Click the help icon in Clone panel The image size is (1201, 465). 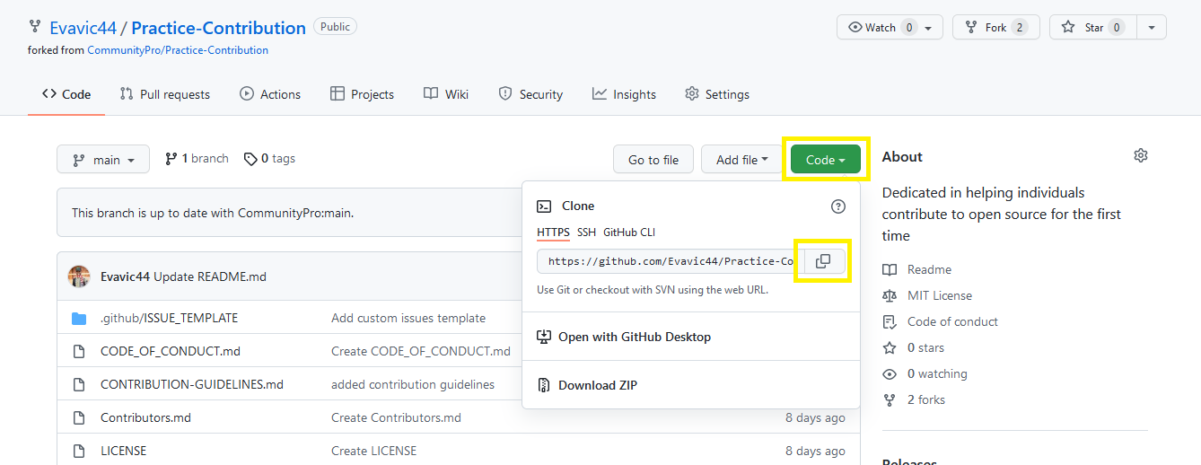click(x=837, y=206)
